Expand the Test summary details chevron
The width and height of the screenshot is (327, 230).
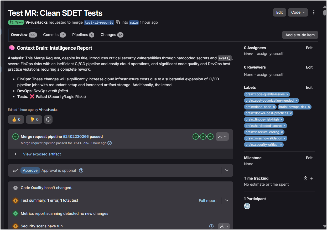227,201
